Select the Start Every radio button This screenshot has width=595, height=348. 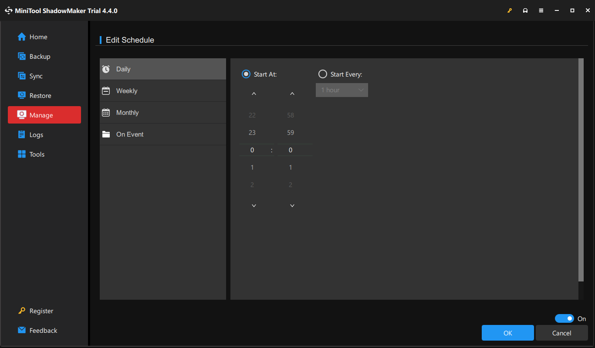pos(323,74)
